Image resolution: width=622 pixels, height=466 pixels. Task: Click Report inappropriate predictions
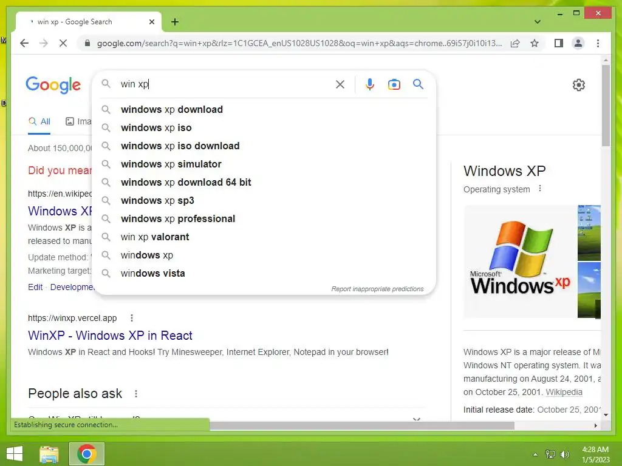[x=377, y=289]
